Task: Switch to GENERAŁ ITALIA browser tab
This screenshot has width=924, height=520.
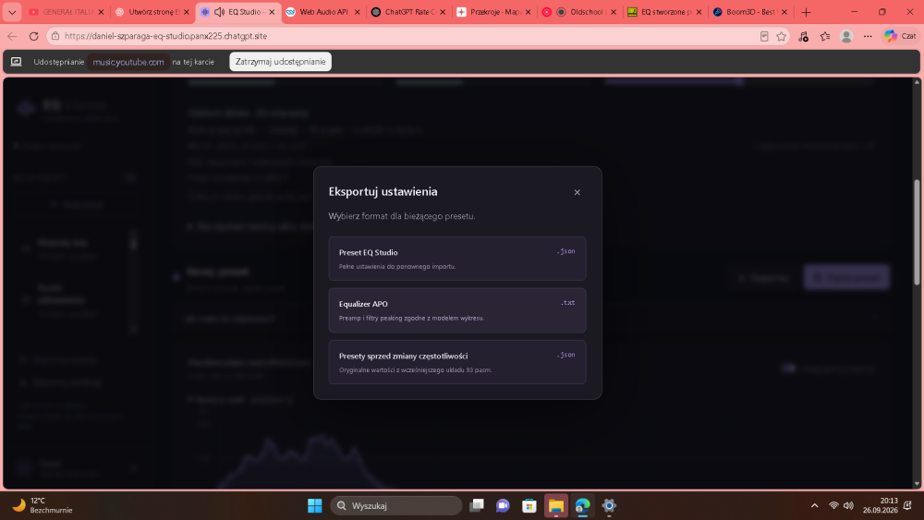Action: [67, 12]
